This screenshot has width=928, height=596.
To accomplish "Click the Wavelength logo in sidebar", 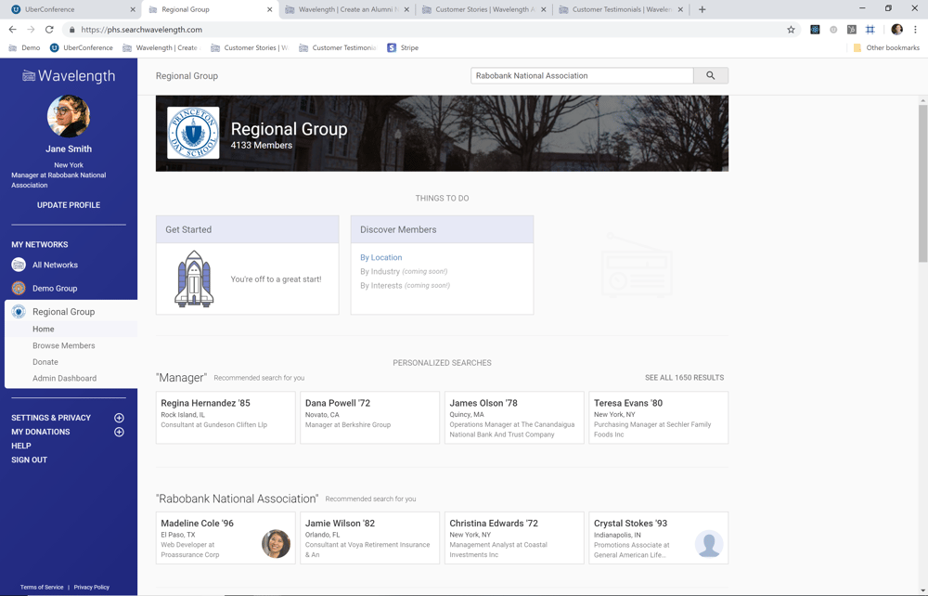I will pyautogui.click(x=69, y=76).
